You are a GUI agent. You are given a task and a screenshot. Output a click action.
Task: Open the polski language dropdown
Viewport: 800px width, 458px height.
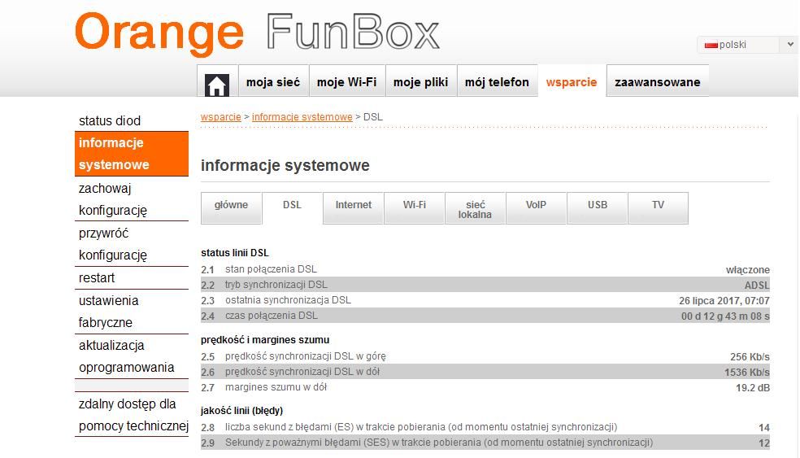(x=747, y=45)
